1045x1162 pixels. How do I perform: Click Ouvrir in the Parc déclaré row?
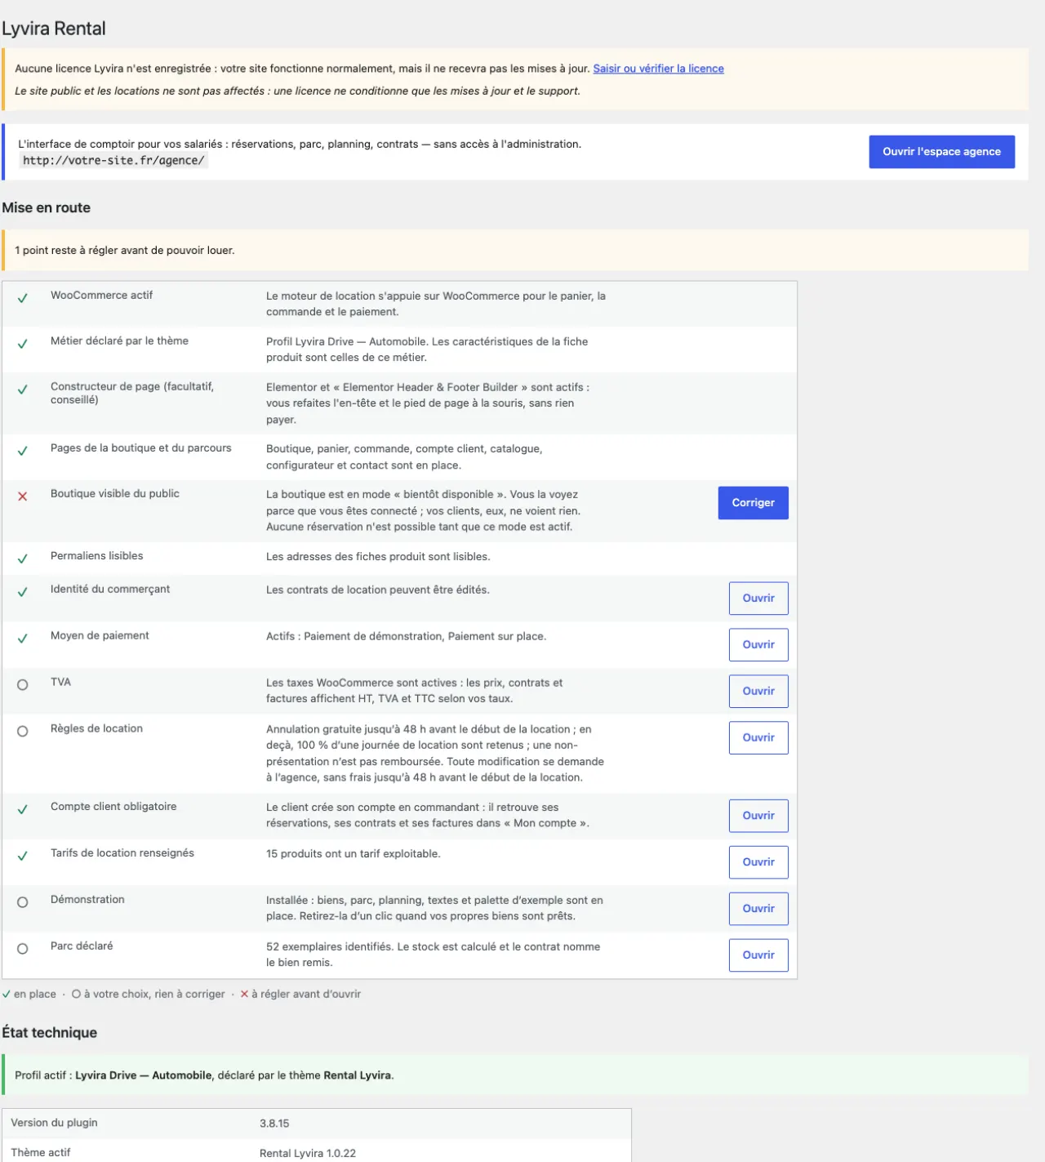758,955
